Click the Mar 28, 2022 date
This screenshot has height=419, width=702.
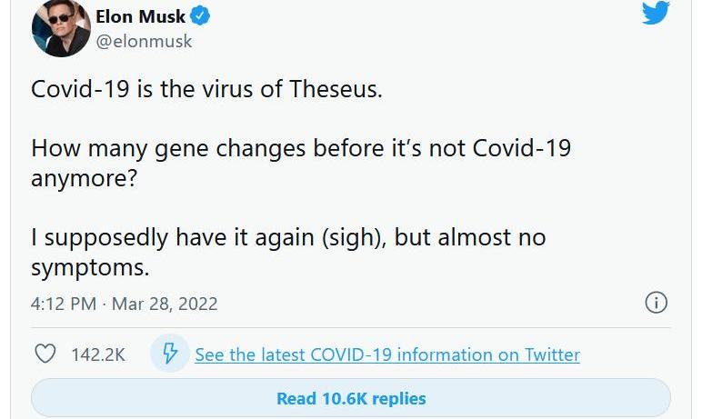[x=165, y=304]
